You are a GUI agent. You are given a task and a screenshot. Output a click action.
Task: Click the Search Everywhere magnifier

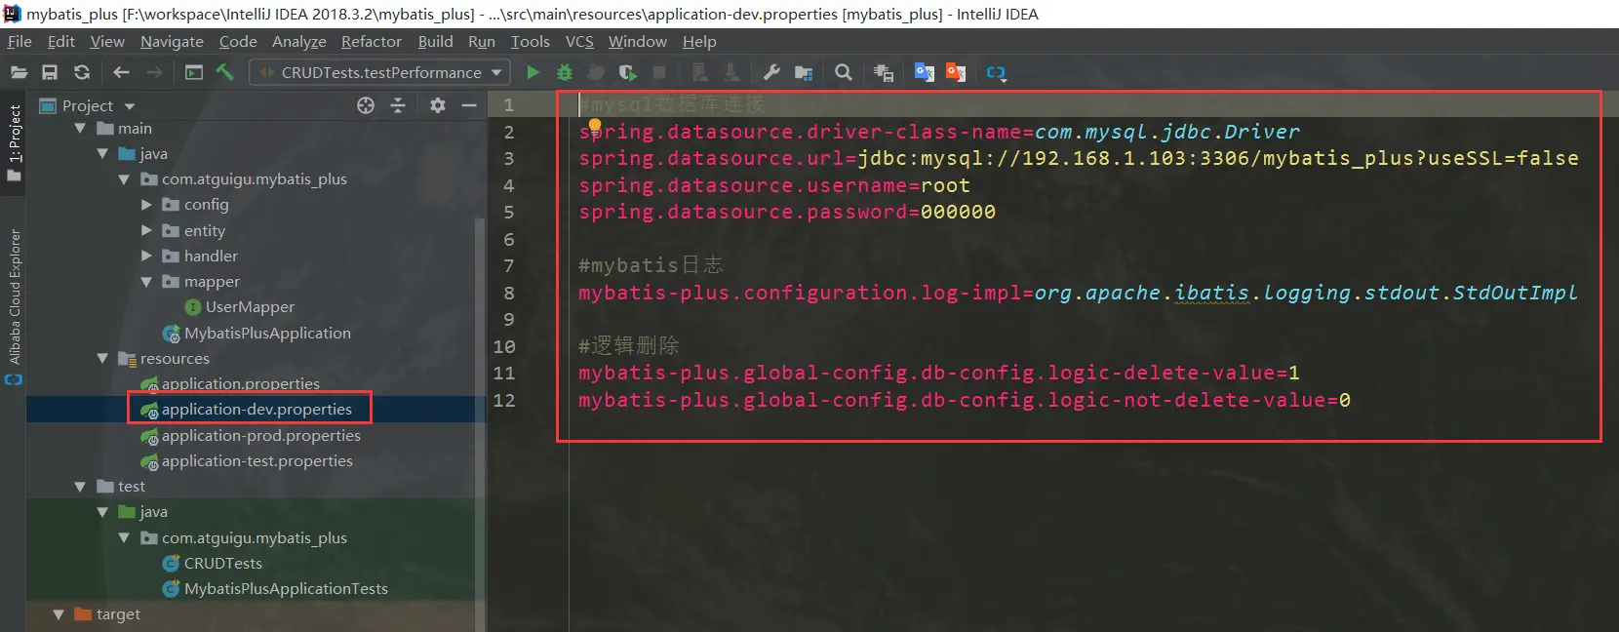click(x=844, y=72)
